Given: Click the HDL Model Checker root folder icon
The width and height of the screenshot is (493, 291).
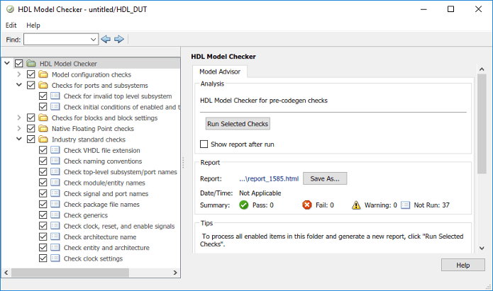Looking at the screenshot, I should (31, 64).
